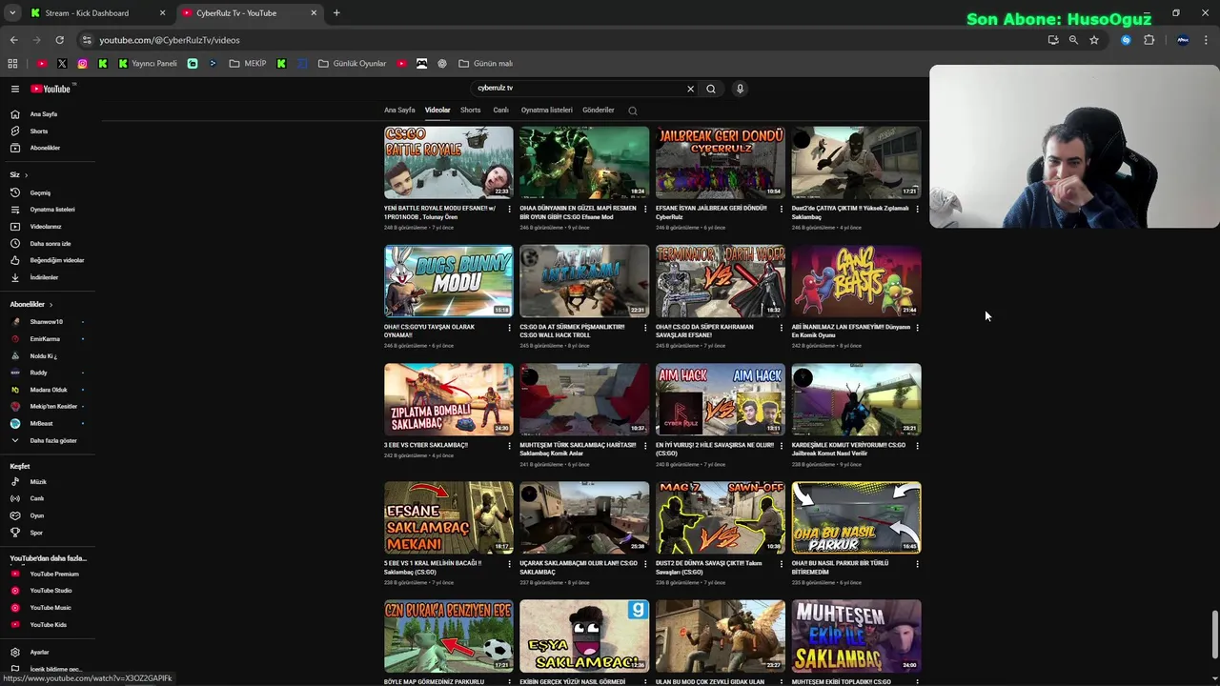
Task: Open options menu for 3 EBE VS CYBER video
Action: click(x=509, y=445)
